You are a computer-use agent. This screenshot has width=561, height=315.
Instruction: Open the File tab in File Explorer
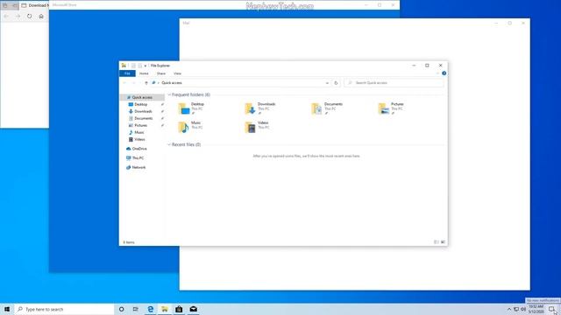pyautogui.click(x=127, y=73)
